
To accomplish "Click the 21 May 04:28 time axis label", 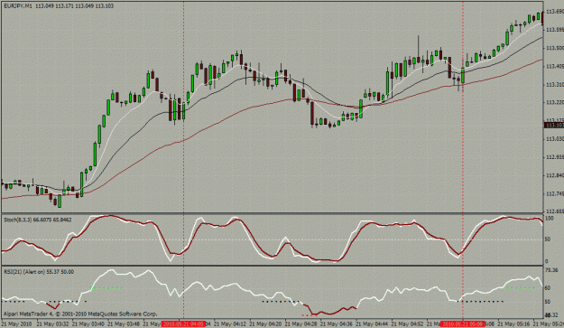I will (x=301, y=324).
